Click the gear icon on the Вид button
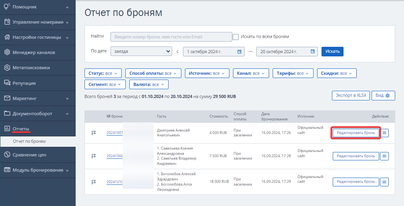This screenshot has width=404, height=206. (x=388, y=96)
